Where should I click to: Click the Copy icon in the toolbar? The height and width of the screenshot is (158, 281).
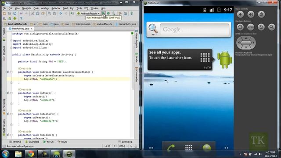pos(38,14)
